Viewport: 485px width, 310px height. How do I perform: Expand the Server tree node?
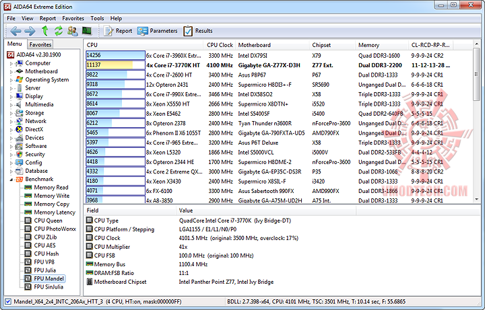pos(11,88)
